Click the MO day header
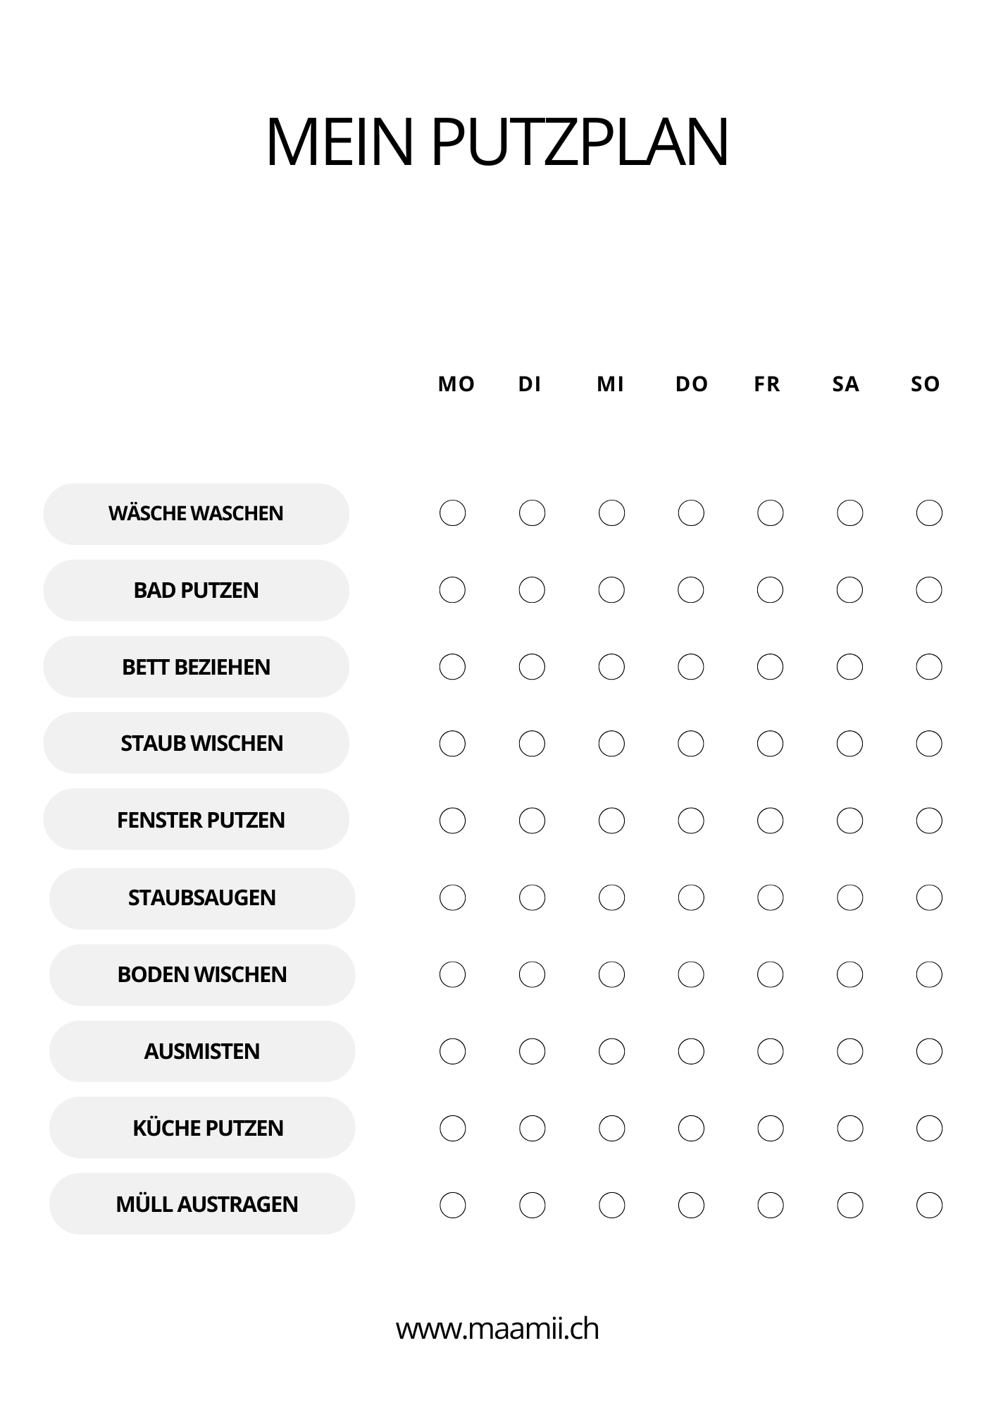 pos(456,384)
